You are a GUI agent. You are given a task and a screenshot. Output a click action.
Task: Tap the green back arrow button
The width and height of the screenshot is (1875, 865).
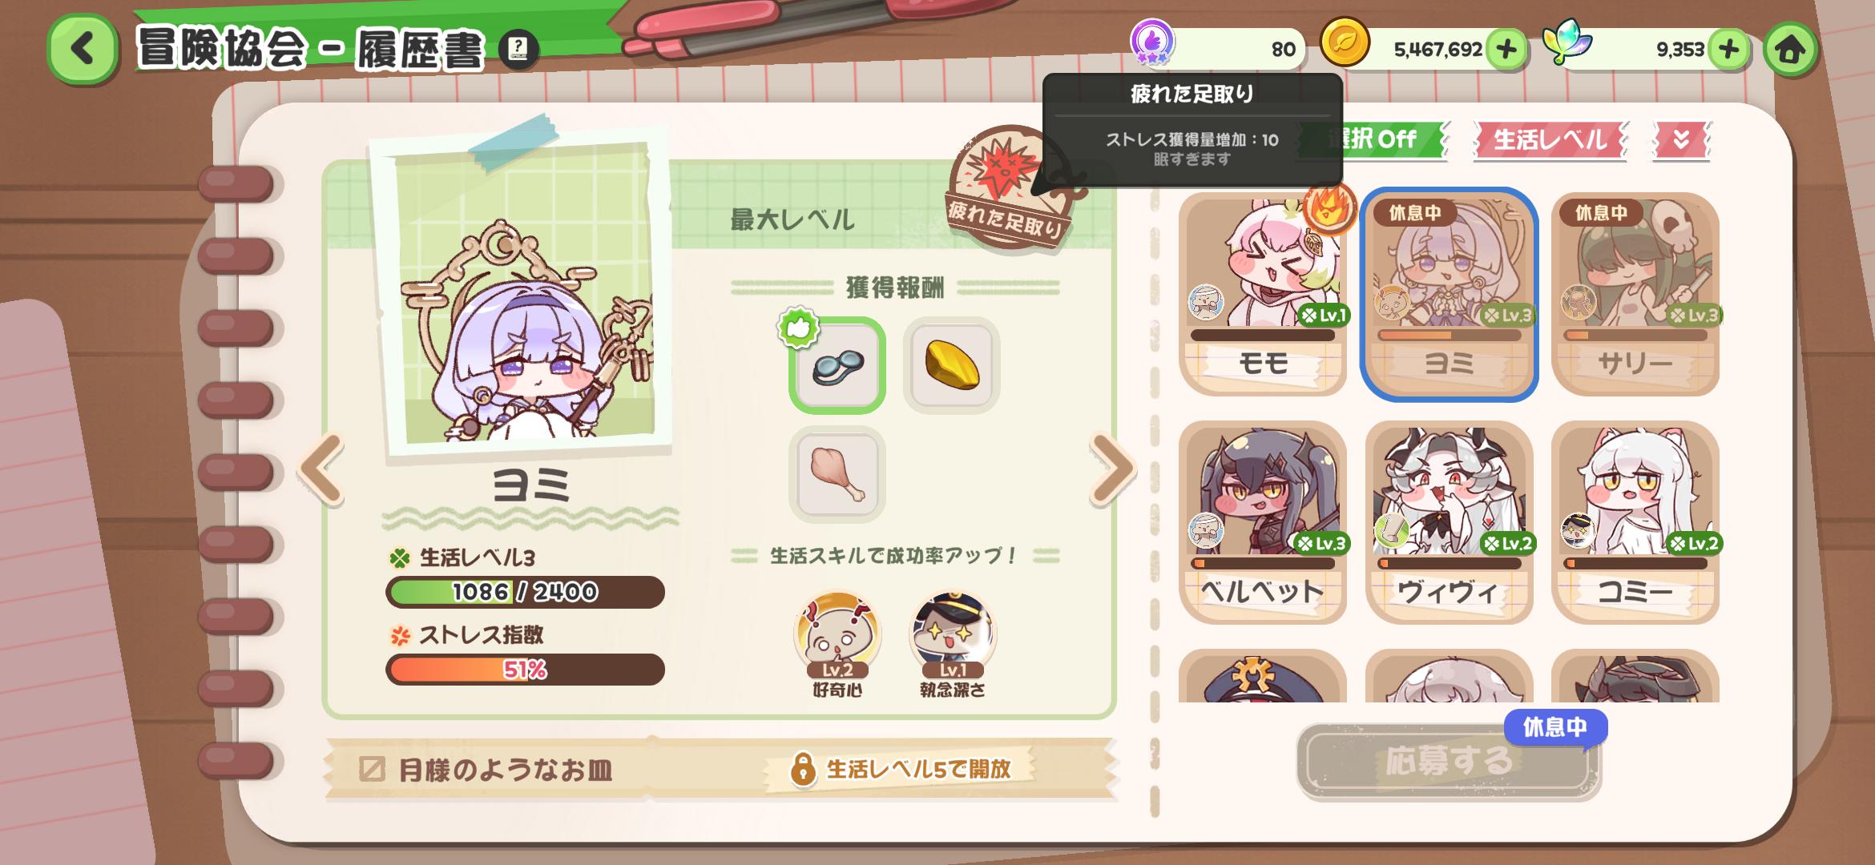pos(83,50)
